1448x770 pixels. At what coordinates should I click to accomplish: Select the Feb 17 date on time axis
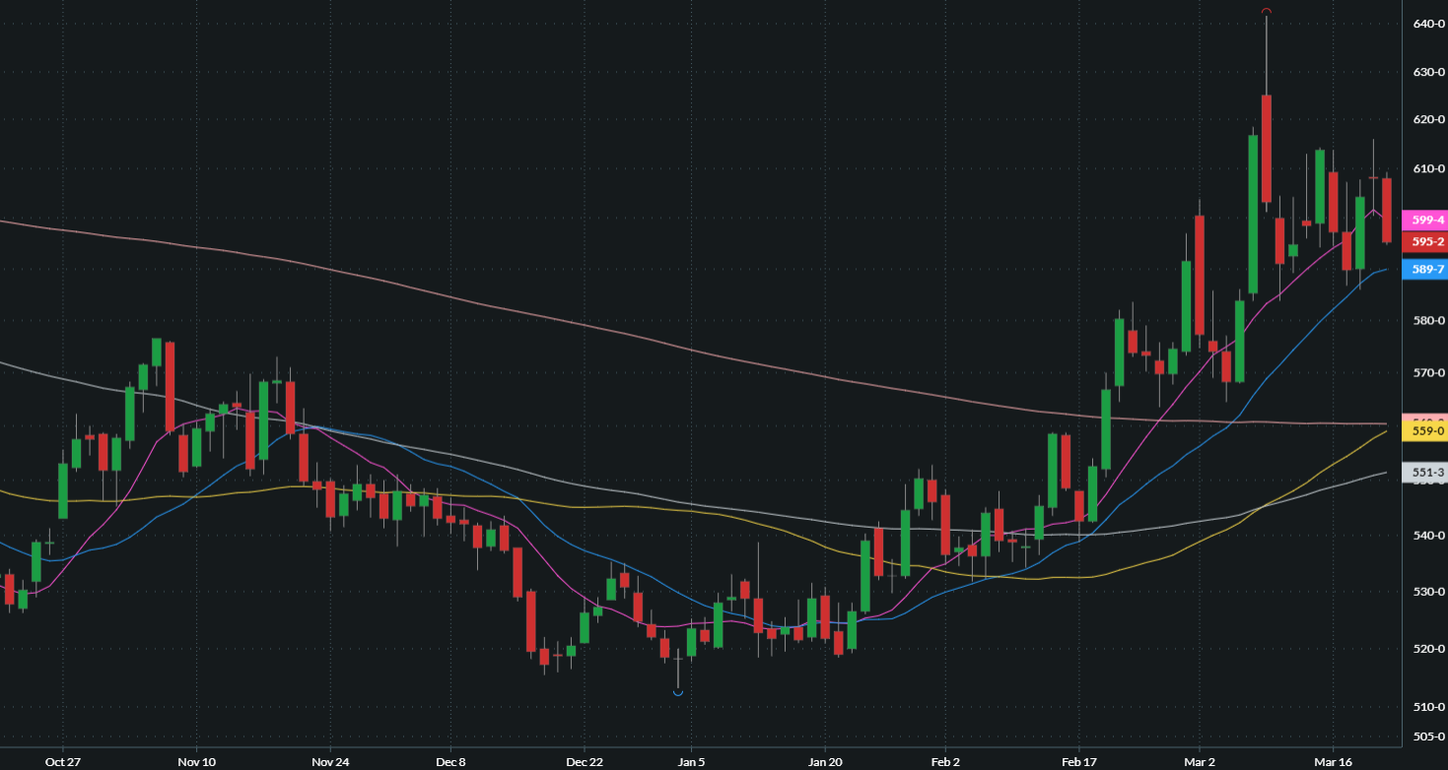1078,762
